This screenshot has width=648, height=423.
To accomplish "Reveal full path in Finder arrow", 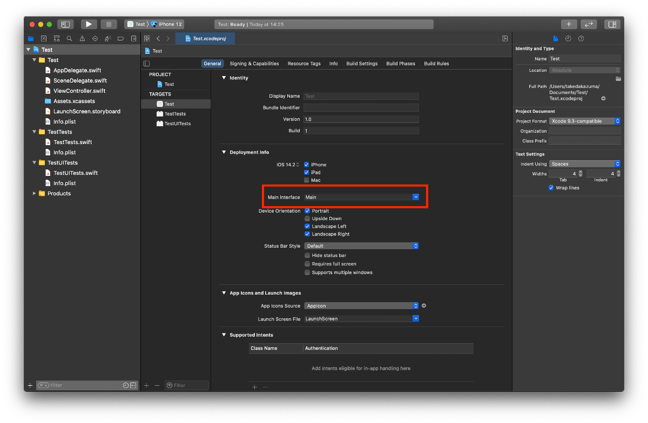I will pyautogui.click(x=603, y=99).
